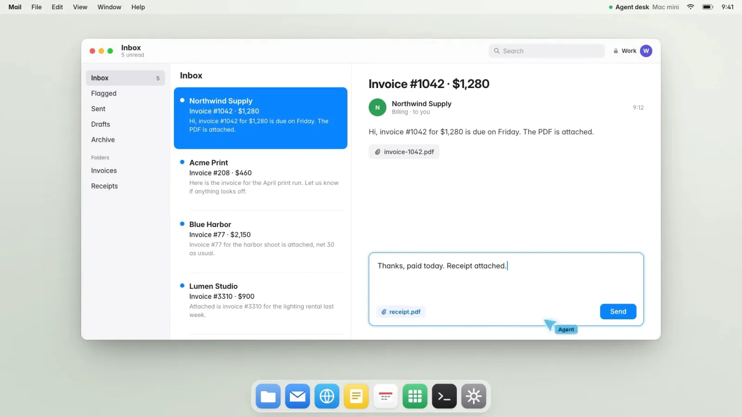Click the Northwind Supply sender avatar

click(377, 107)
